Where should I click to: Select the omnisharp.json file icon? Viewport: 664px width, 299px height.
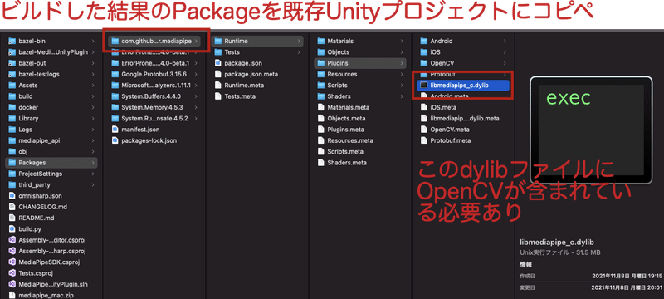pyautogui.click(x=12, y=196)
